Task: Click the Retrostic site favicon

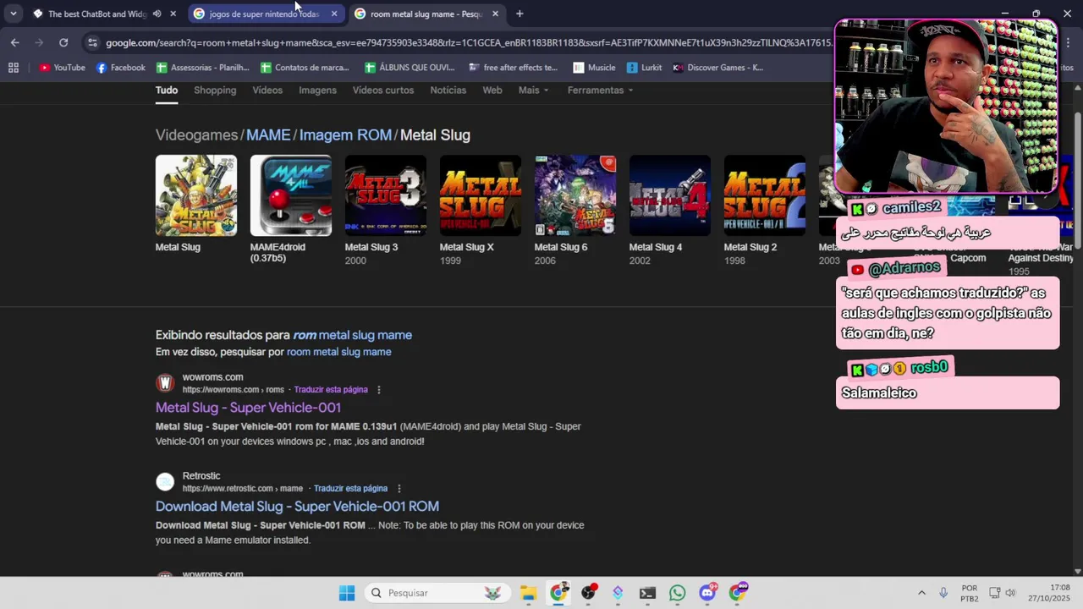Action: [165, 482]
